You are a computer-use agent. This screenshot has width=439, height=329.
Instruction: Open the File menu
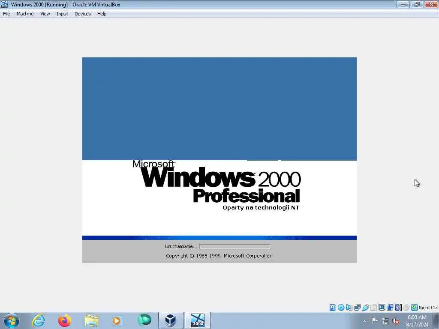[x=6, y=14]
